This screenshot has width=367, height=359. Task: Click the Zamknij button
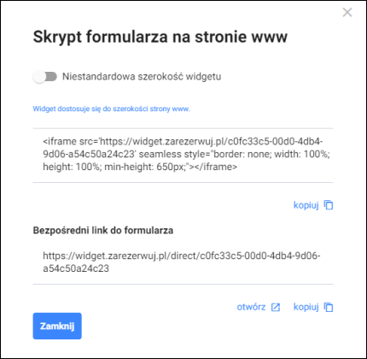coord(57,326)
